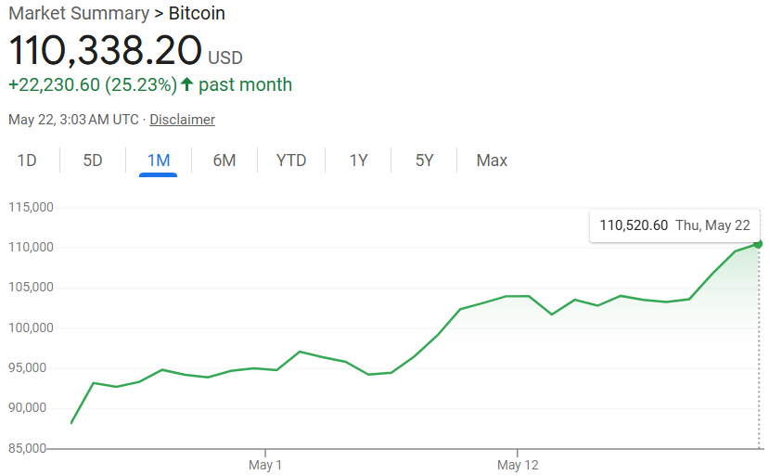Click the 115,000 y-axis label
Image resolution: width=769 pixels, height=475 pixels.
click(32, 207)
